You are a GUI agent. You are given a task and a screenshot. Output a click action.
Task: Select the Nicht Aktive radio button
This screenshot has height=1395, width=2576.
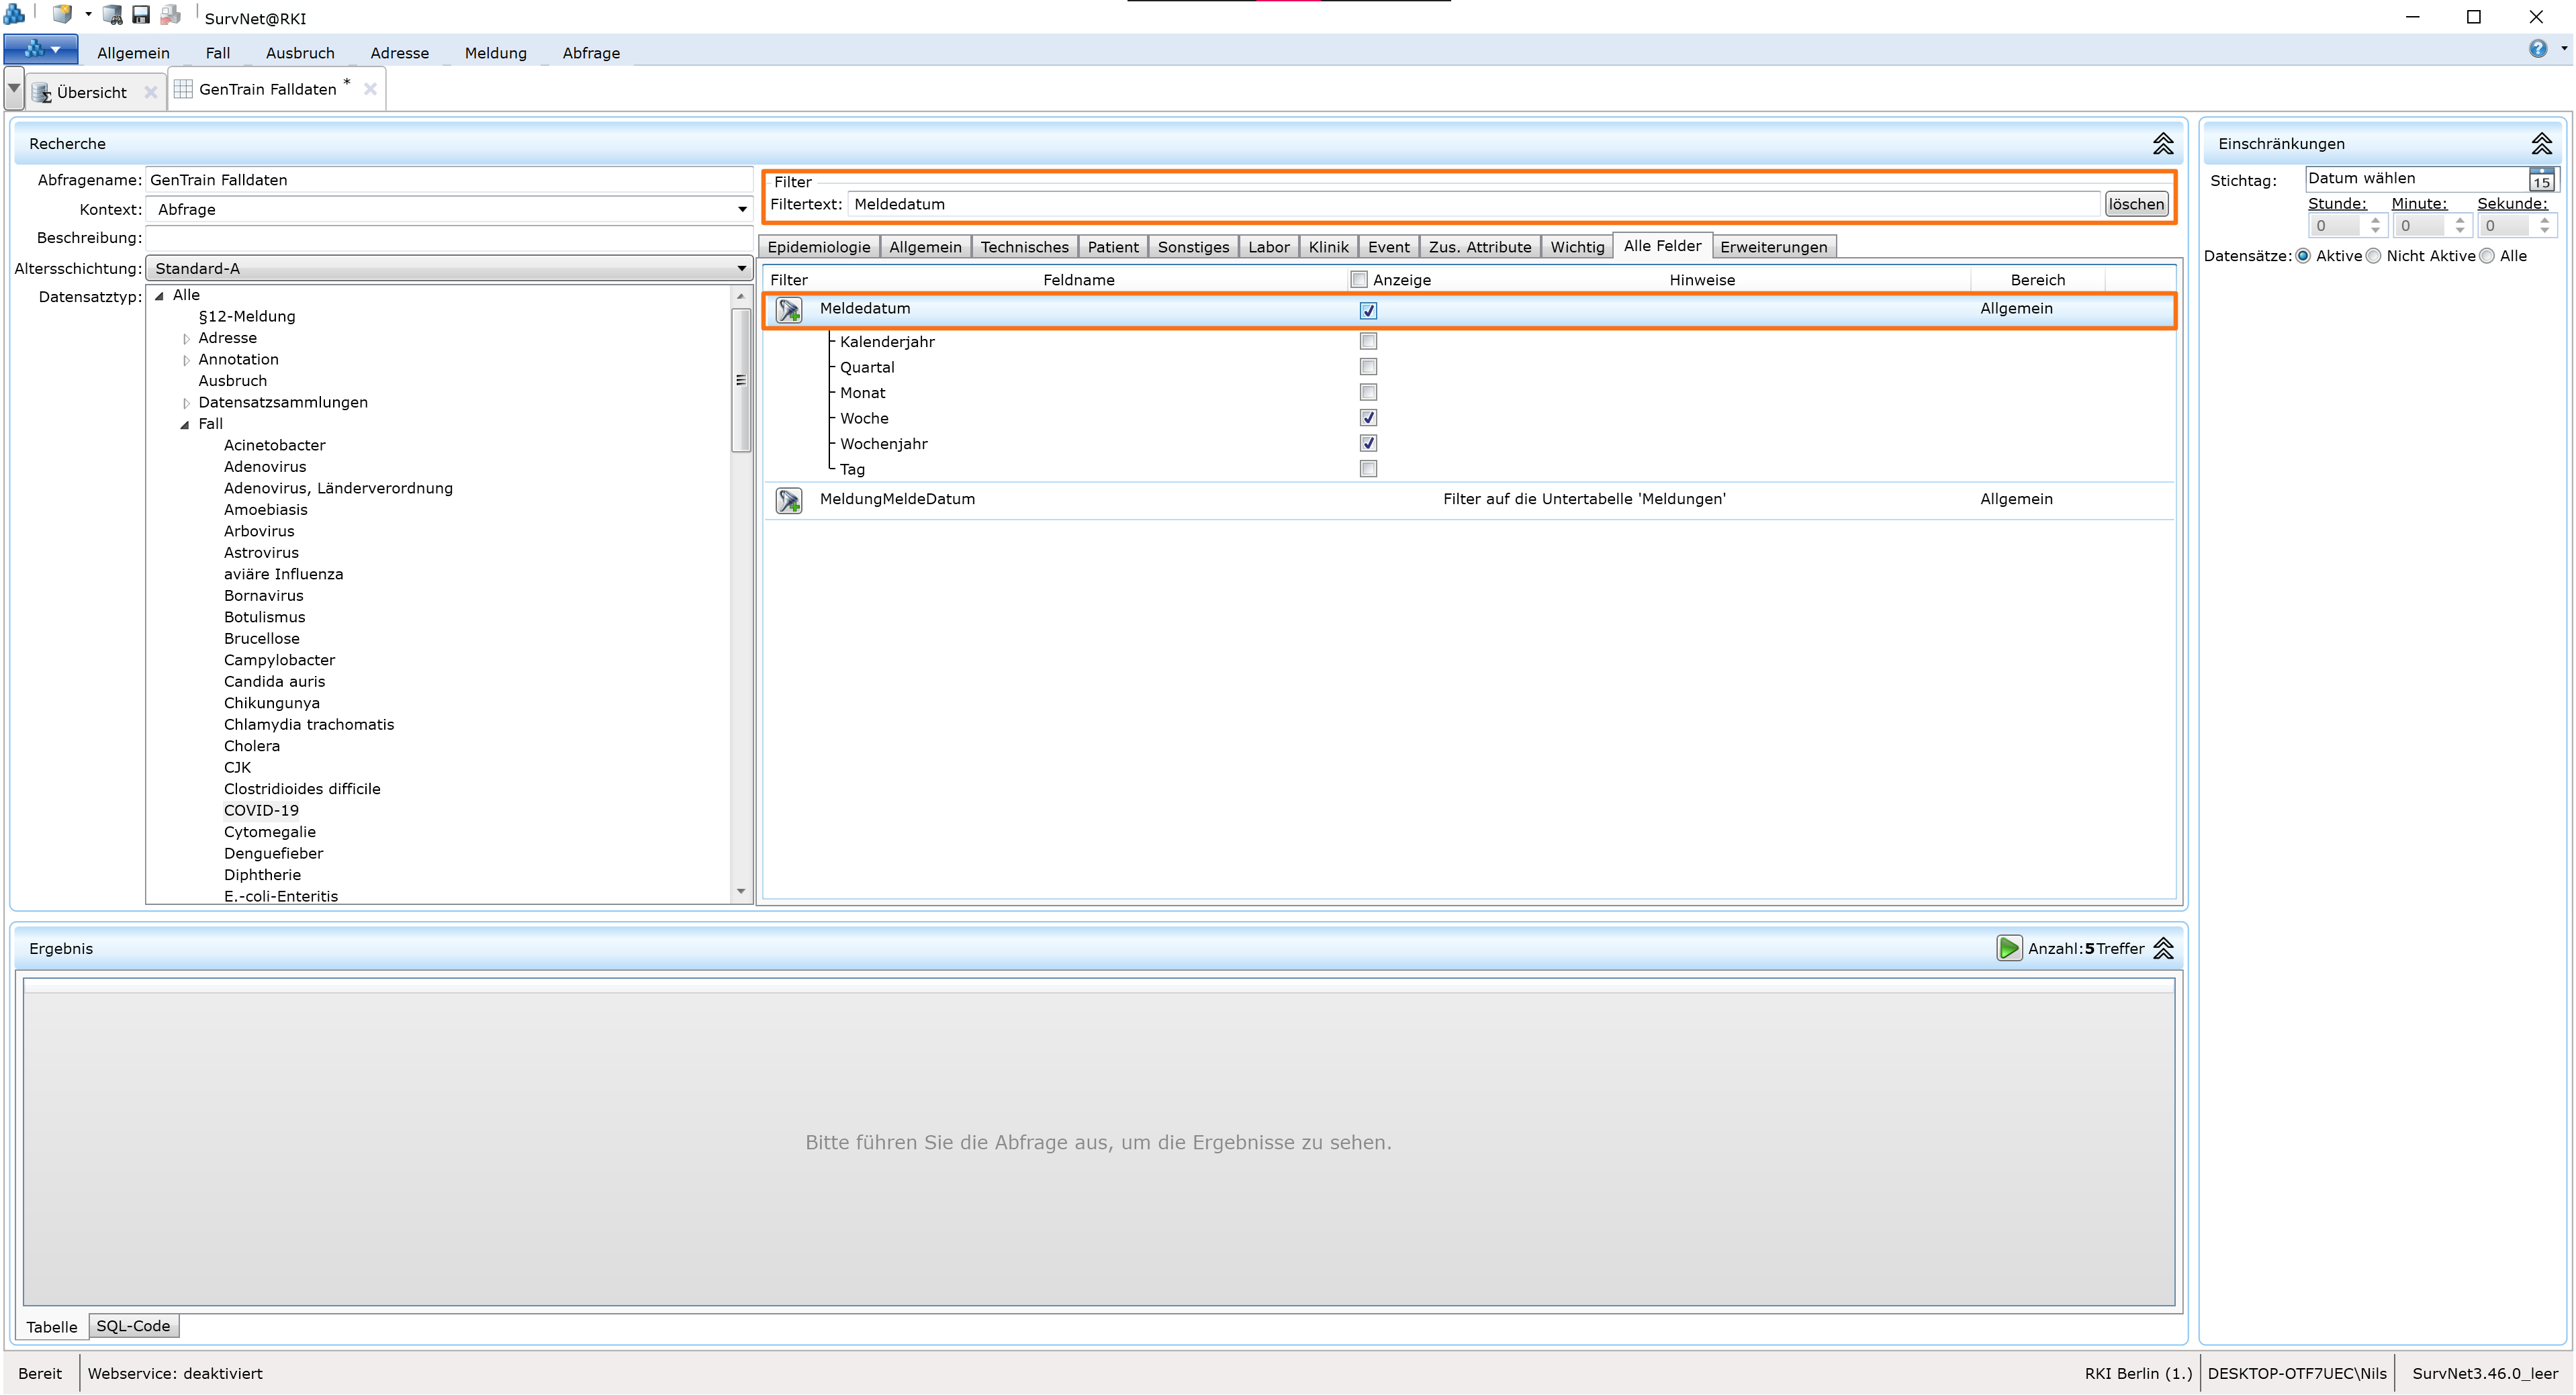pos(2374,256)
